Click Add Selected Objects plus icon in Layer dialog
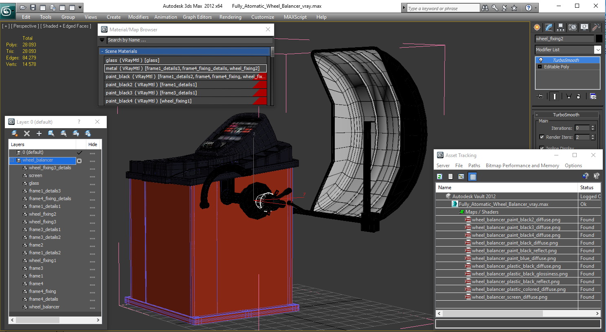The height and width of the screenshot is (332, 606). (x=39, y=133)
